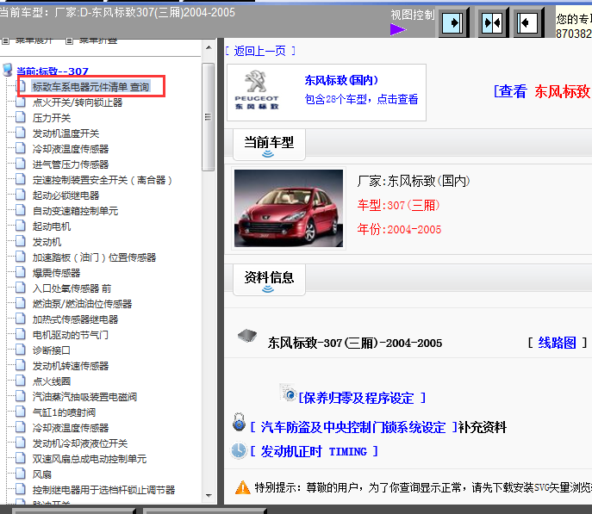Open 发动机正时 TIMING link
This screenshot has height=514, width=592.
click(x=314, y=451)
